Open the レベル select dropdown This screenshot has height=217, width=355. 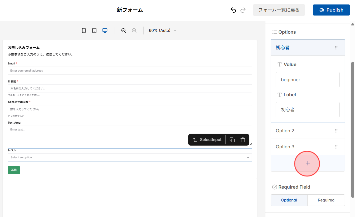point(130,157)
